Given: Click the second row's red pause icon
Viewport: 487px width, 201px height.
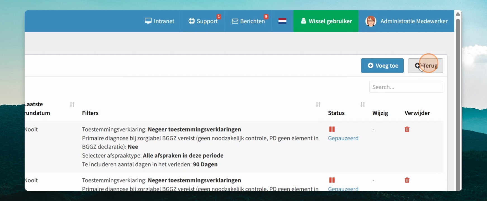Looking at the screenshot, I should pos(332,180).
